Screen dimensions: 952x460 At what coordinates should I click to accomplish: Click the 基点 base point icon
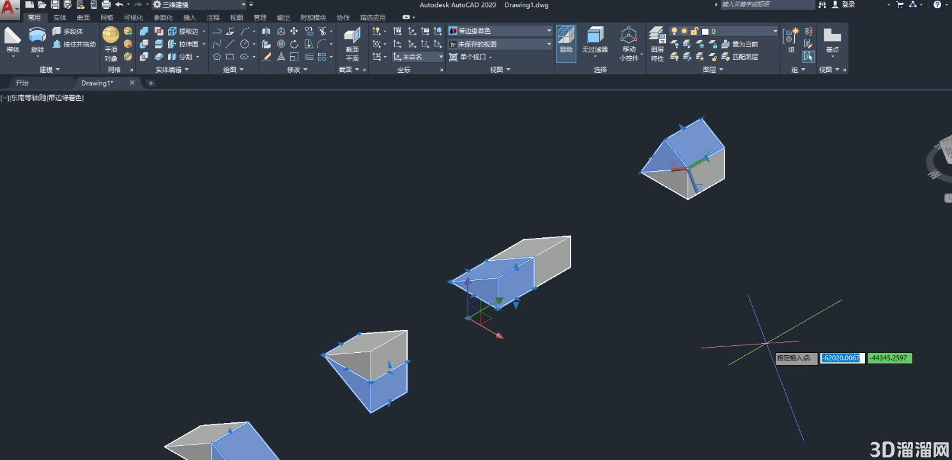click(x=832, y=40)
